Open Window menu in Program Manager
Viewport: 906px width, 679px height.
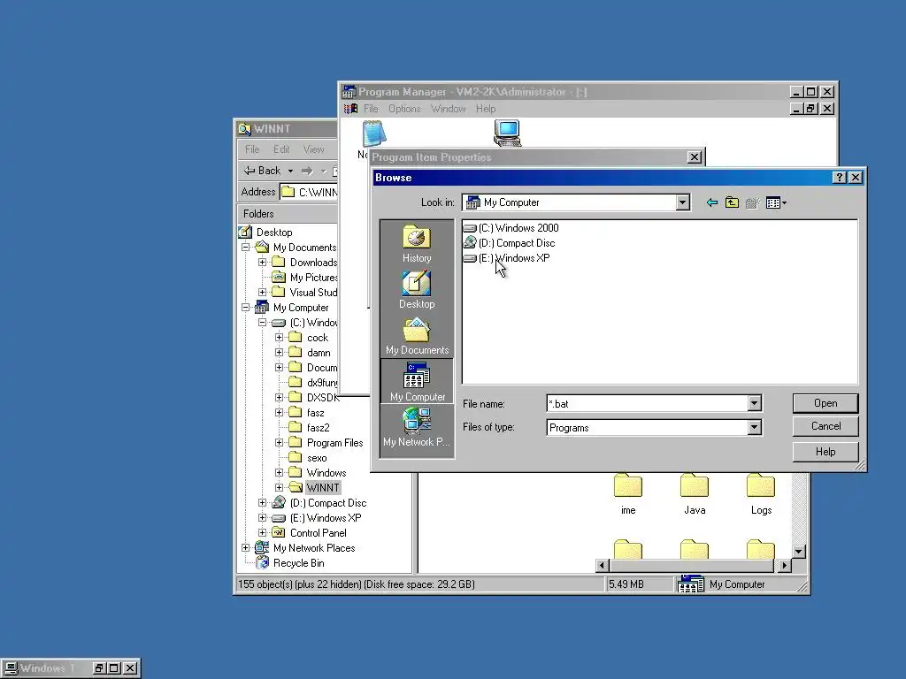(449, 109)
